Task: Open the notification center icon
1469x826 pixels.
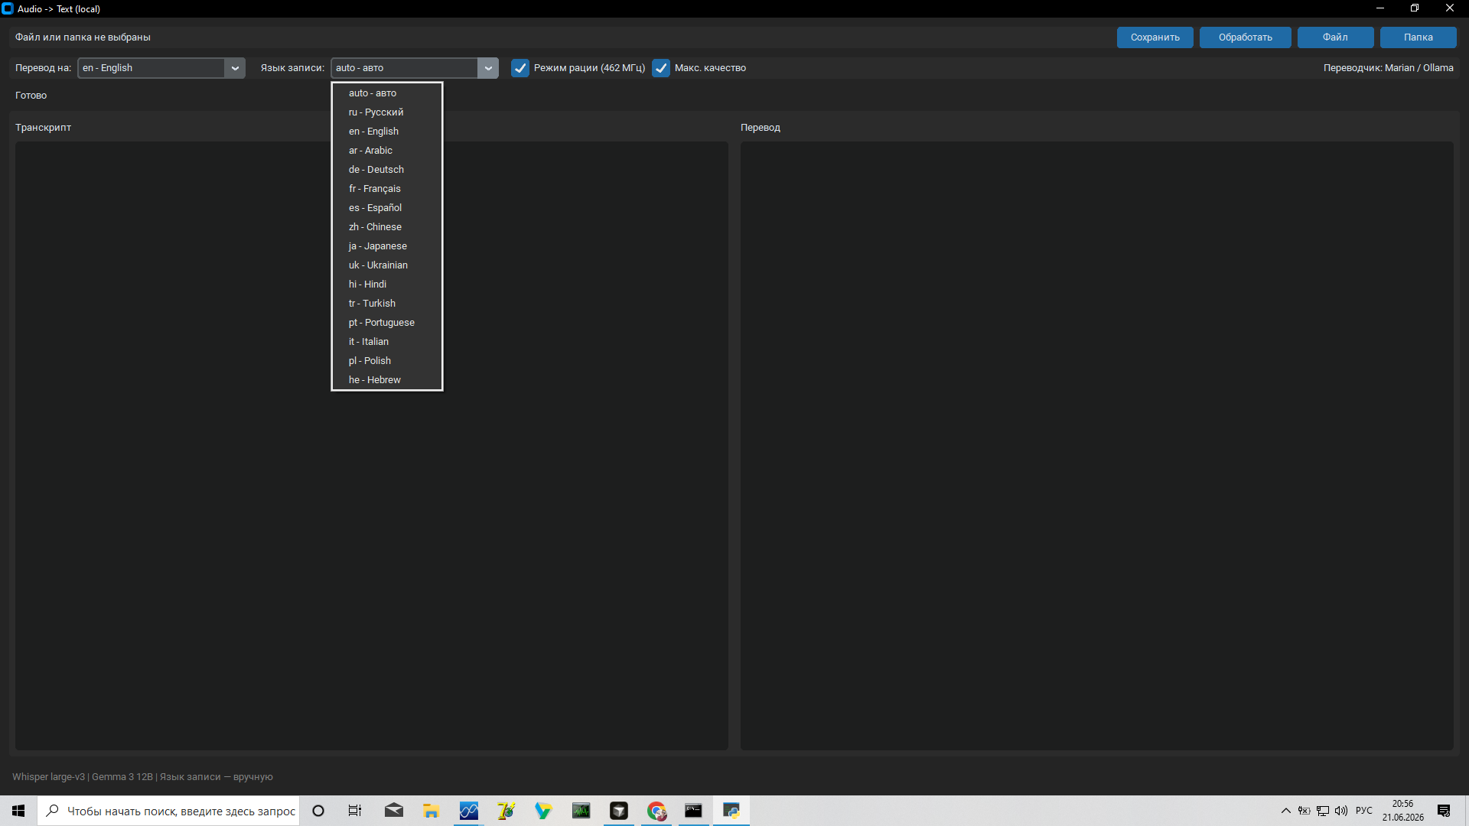Action: pos(1444,811)
